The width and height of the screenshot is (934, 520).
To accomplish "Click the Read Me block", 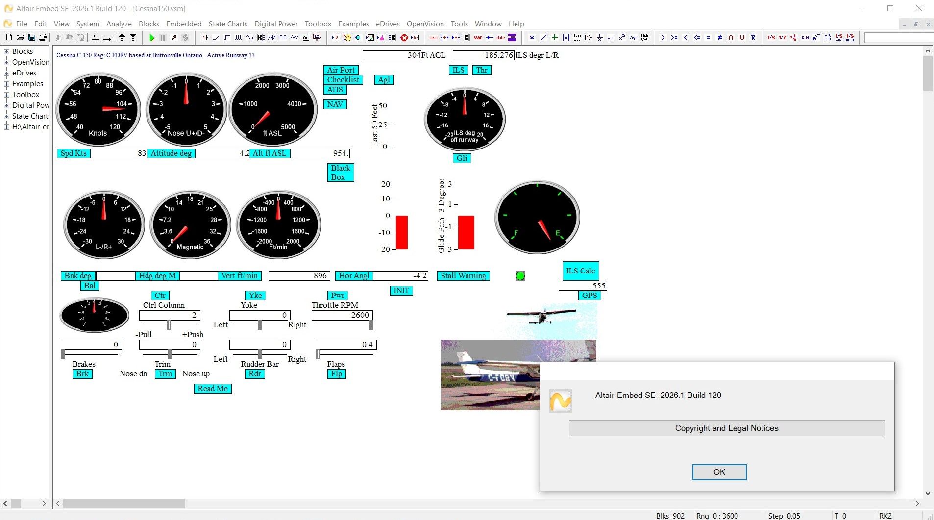I will pos(213,388).
